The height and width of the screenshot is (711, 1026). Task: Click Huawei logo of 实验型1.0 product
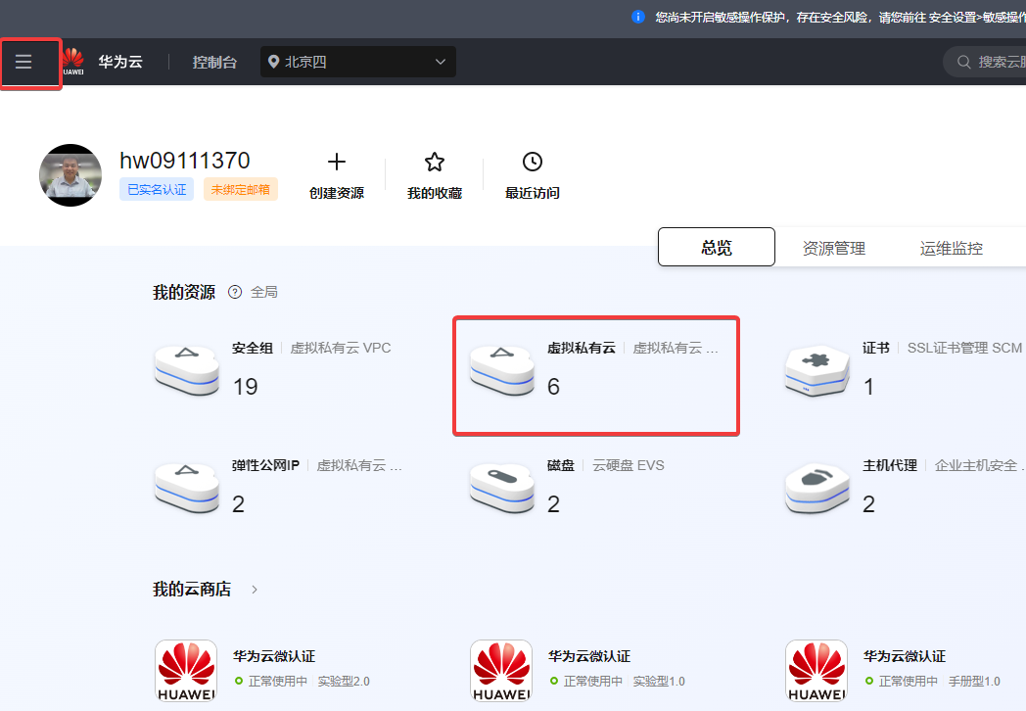(501, 671)
